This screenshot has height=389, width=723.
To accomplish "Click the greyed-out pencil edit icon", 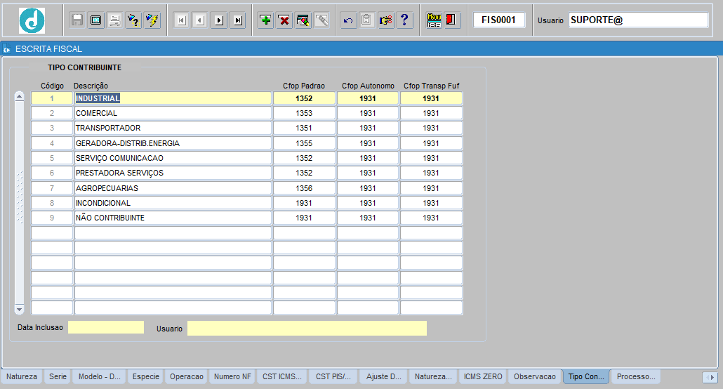I will pos(322,20).
